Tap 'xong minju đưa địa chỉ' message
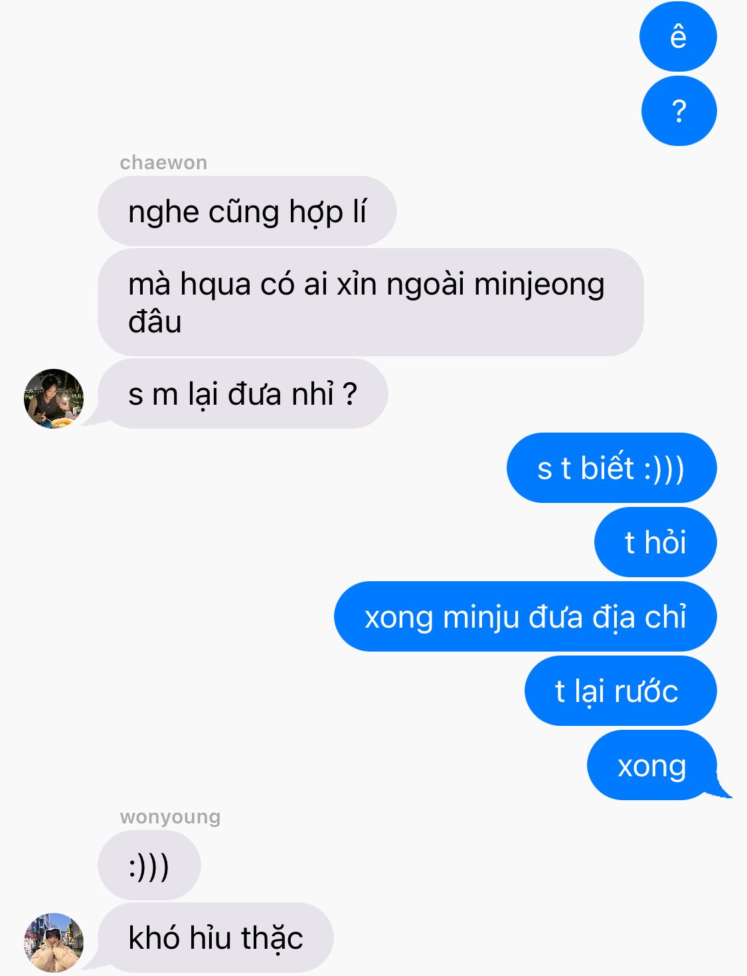Viewport: 747px width, 976px height. [x=525, y=616]
